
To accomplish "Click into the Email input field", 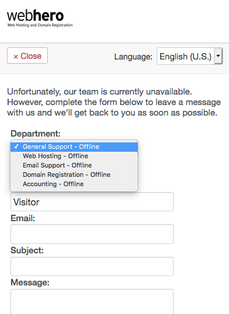I will tap(92, 234).
